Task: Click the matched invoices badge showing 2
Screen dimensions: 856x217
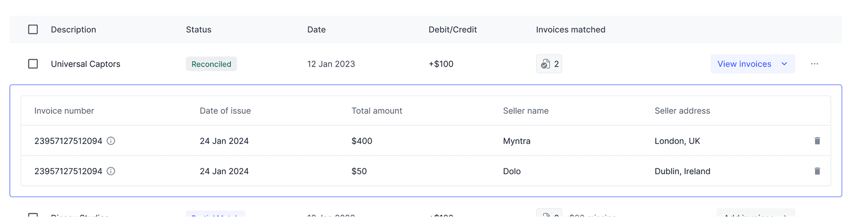Action: 549,64
